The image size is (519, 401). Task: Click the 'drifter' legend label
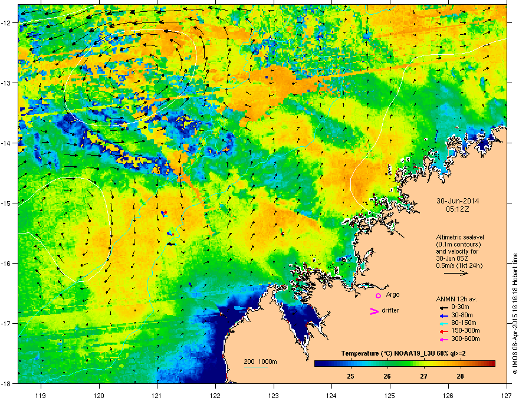pyautogui.click(x=390, y=310)
